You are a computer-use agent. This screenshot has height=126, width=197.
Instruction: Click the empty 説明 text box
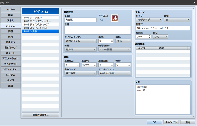(x=98, y=30)
